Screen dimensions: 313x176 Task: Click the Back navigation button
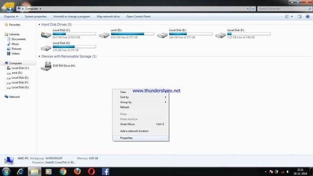(x=4, y=9)
